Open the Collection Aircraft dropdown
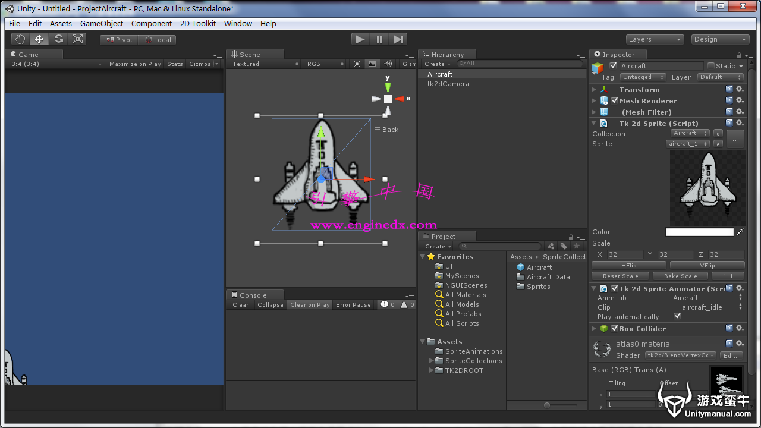 (x=690, y=133)
